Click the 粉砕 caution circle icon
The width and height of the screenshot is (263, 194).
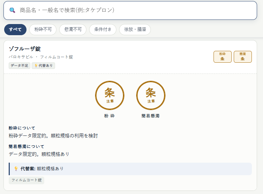(x=110, y=95)
